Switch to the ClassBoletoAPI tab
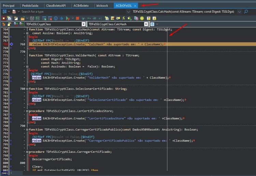This screenshot has height=176, width=256. pyautogui.click(x=56, y=5)
